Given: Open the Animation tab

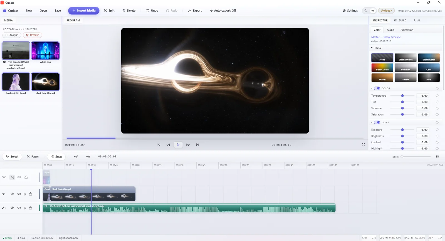Looking at the screenshot, I should pyautogui.click(x=407, y=30).
